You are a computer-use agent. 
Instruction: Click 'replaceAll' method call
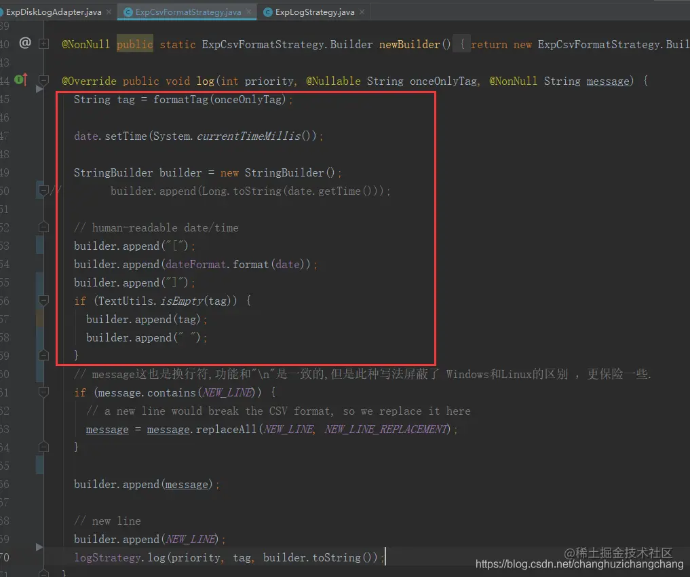pos(226,429)
